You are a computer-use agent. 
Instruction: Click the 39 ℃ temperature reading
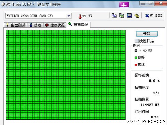click(x=87, y=16)
